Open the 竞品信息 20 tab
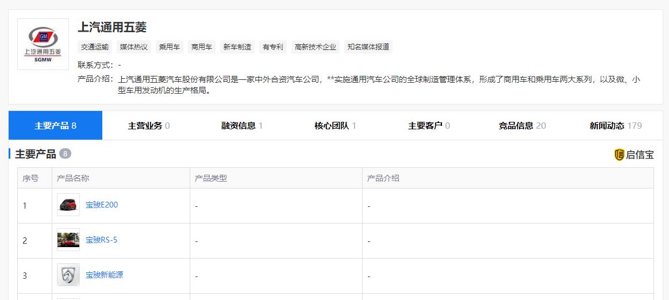 point(522,125)
